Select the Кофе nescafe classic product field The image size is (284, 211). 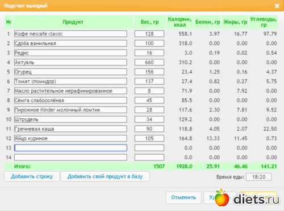[70, 34]
